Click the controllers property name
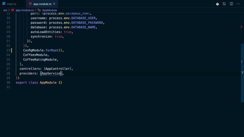244x137 pixels. 30,68
